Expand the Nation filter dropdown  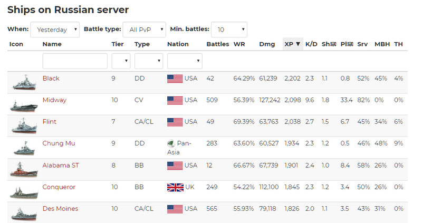pos(185,61)
